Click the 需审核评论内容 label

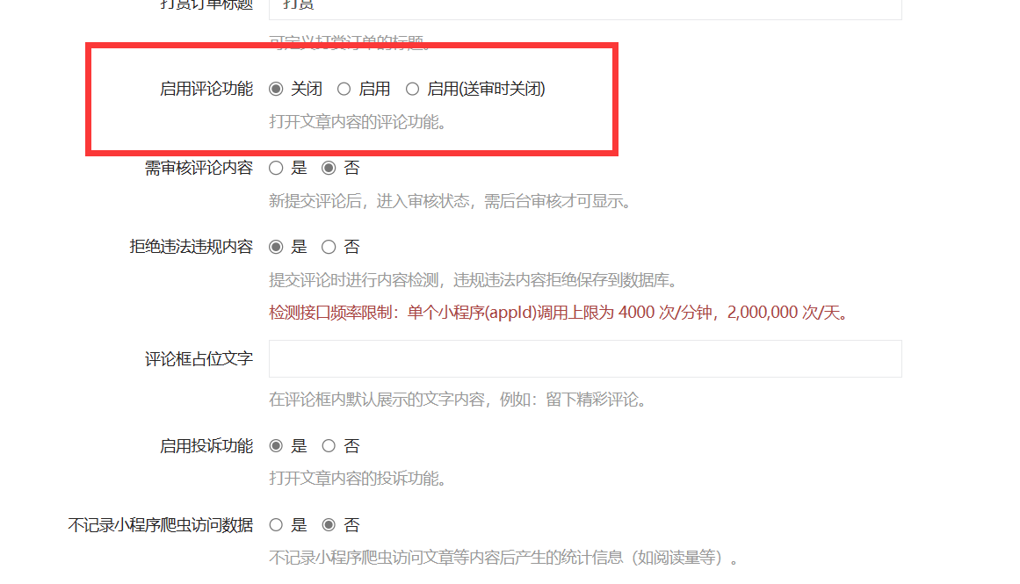[199, 168]
